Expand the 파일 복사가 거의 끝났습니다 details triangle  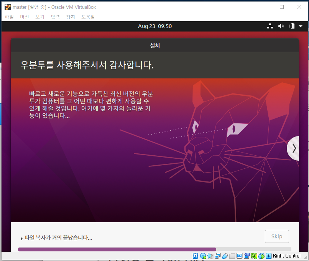tap(21, 238)
